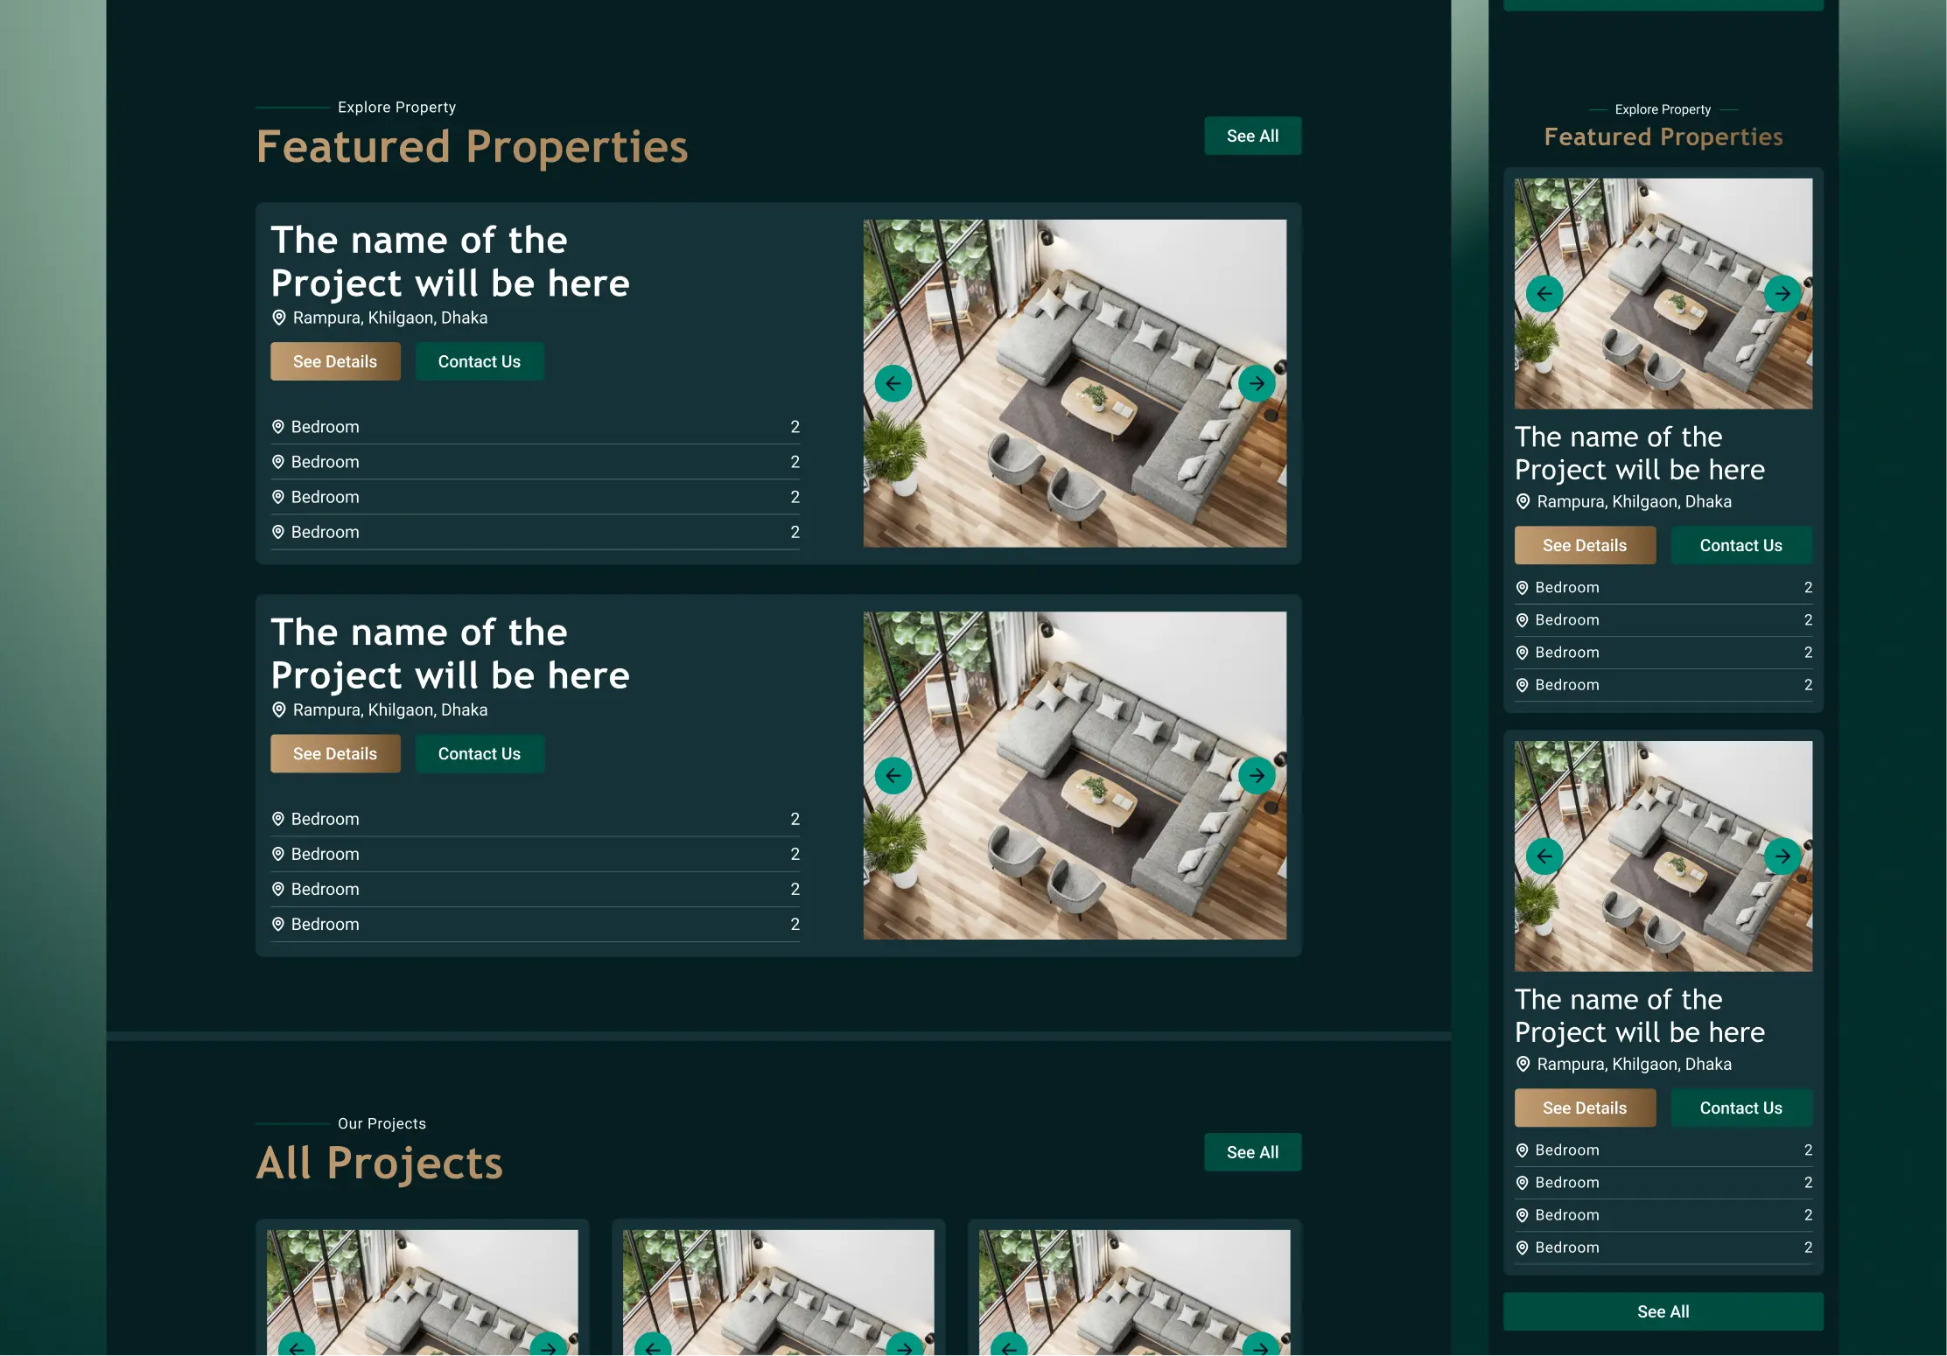The height and width of the screenshot is (1356, 1947).
Task: Click next arrow on first desktop property image
Action: click(x=1257, y=383)
